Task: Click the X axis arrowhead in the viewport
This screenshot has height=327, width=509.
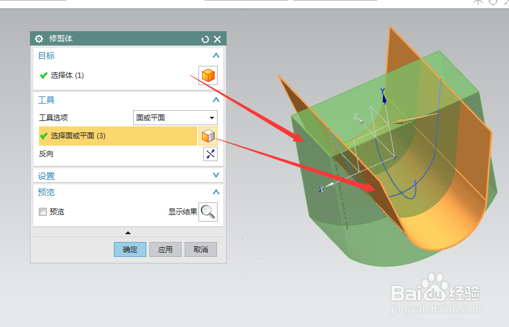Action: tap(330, 185)
